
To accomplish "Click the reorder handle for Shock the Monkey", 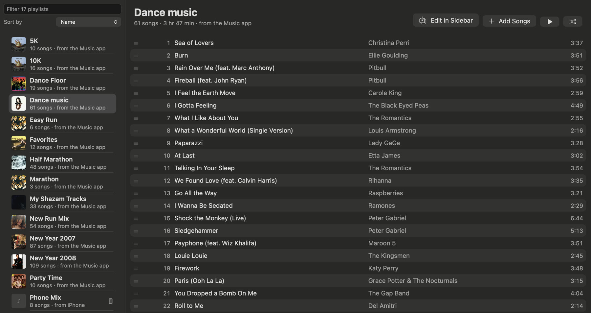I will click(x=136, y=219).
